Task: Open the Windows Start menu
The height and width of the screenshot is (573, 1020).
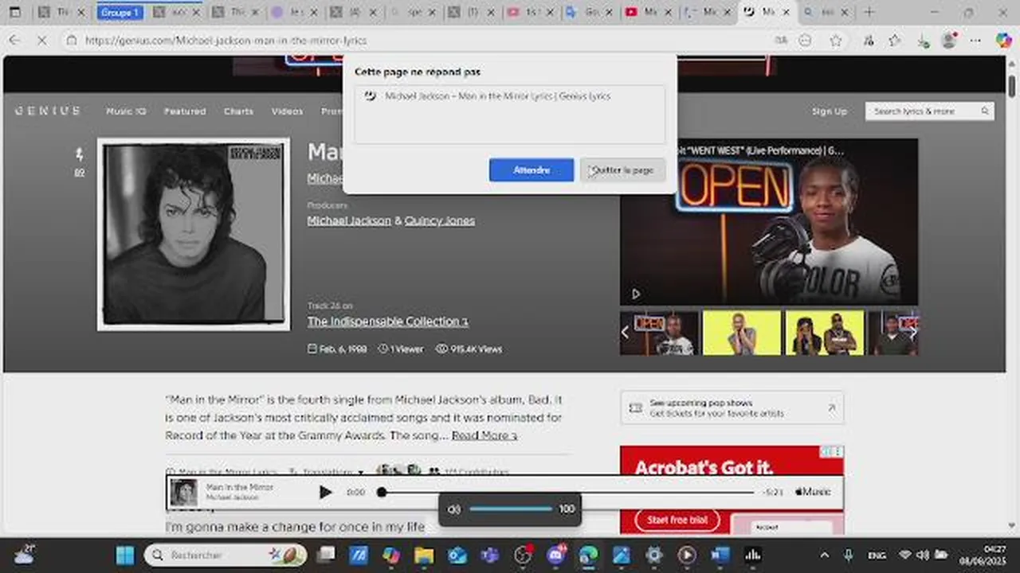Action: pos(125,555)
